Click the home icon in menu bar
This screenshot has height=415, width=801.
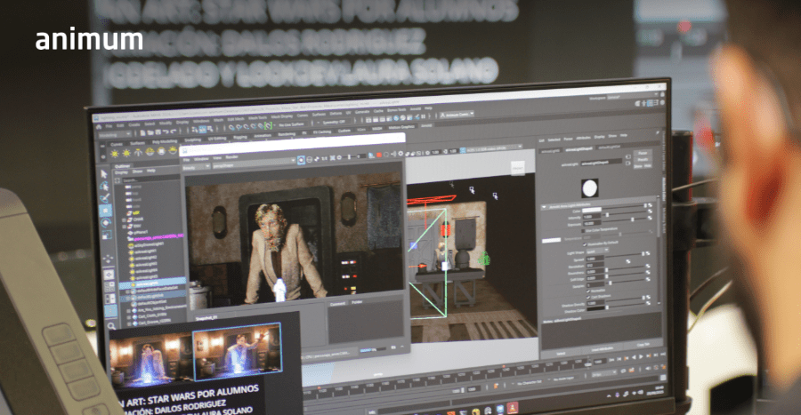point(99,127)
